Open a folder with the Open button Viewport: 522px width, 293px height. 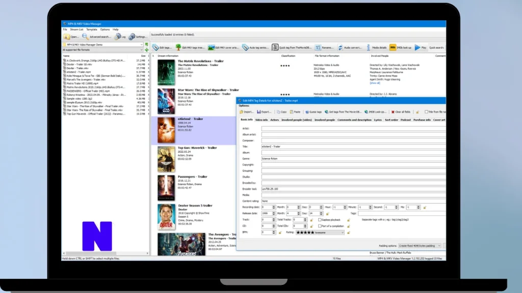pos(71,37)
